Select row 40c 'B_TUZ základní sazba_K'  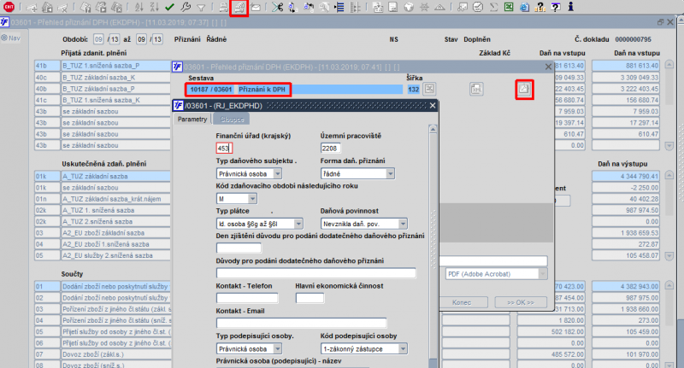coord(102,78)
